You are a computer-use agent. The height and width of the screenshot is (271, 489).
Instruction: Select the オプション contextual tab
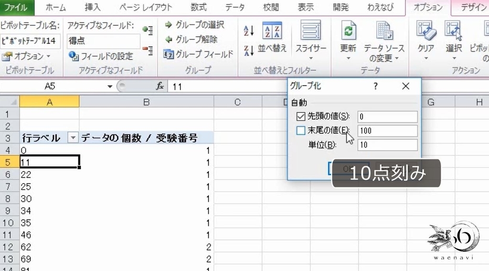click(x=428, y=8)
